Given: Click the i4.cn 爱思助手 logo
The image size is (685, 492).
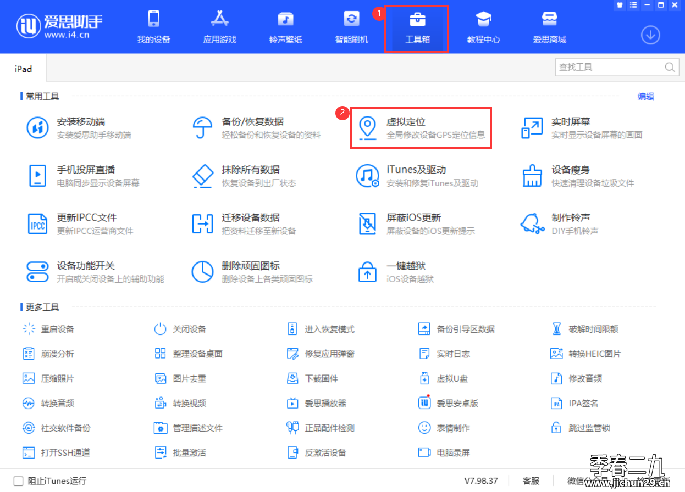Looking at the screenshot, I should [60, 26].
